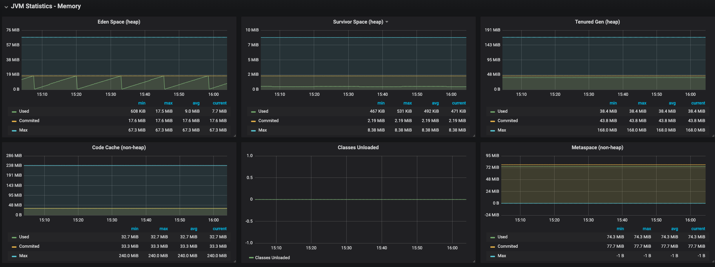The height and width of the screenshot is (267, 715).
Task: Toggle Used series in Eden Space legend
Action: pos(24,112)
